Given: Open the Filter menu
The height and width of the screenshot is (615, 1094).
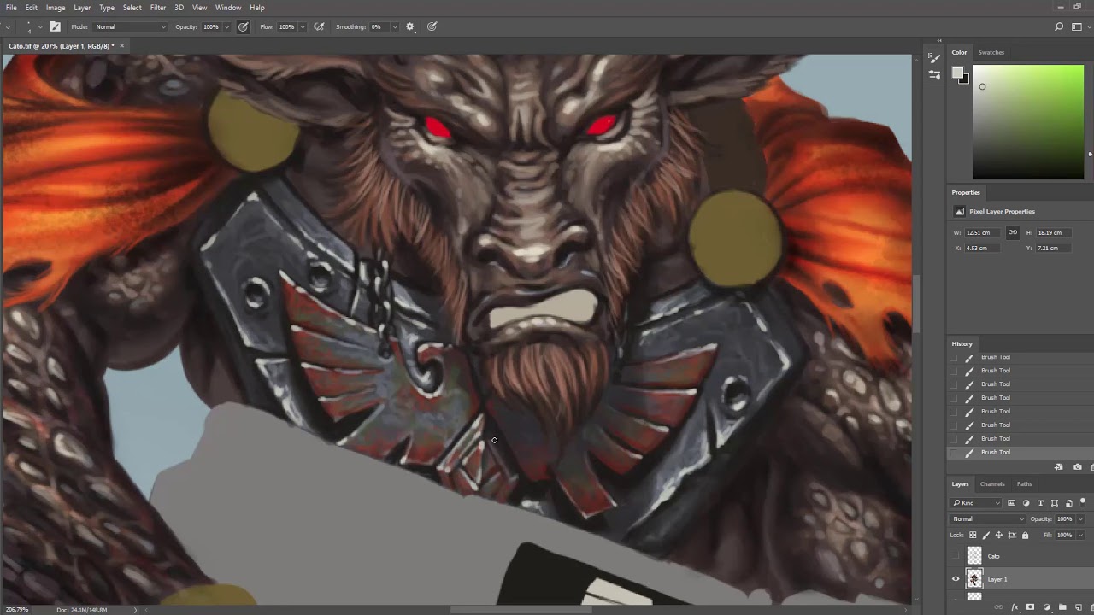Looking at the screenshot, I should pyautogui.click(x=158, y=8).
